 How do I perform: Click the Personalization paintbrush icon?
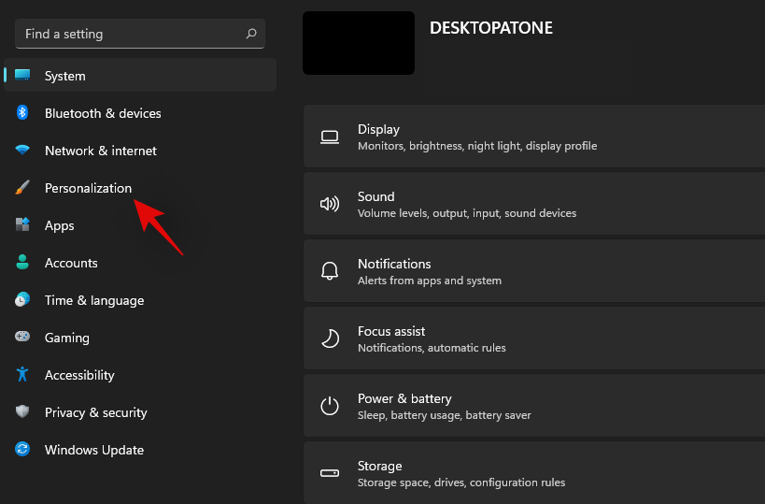coord(22,188)
